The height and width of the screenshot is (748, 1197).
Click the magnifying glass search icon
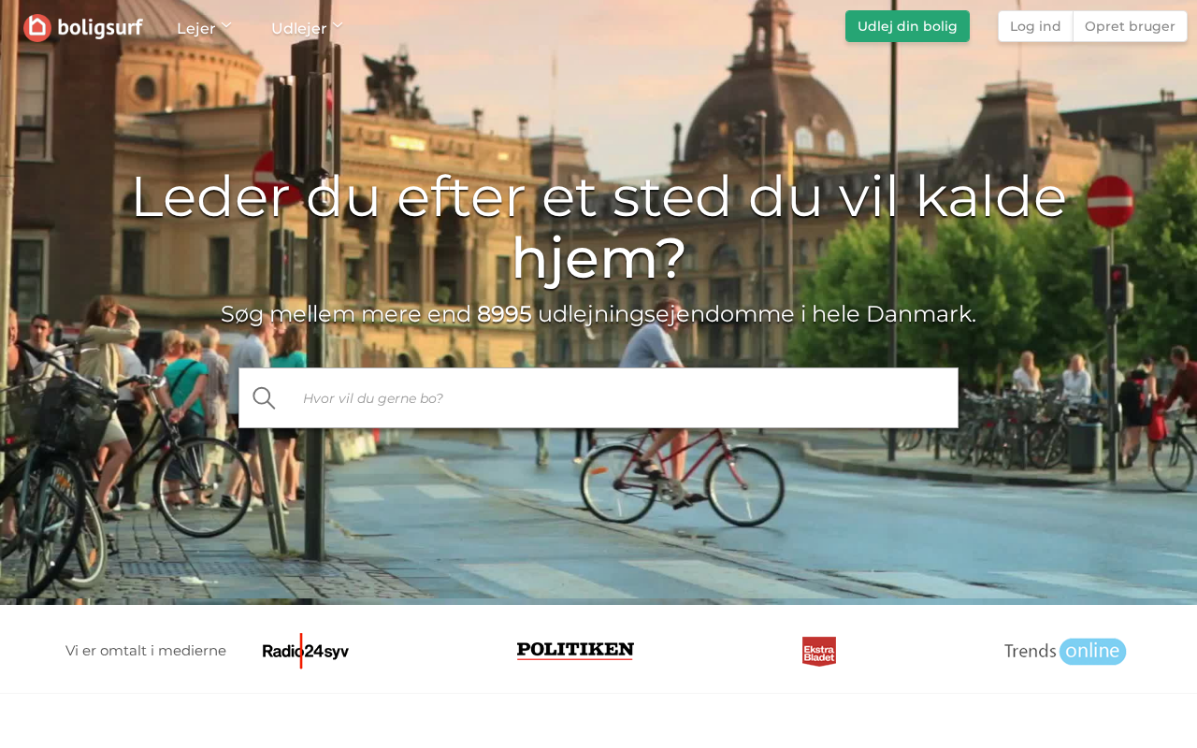tap(264, 398)
